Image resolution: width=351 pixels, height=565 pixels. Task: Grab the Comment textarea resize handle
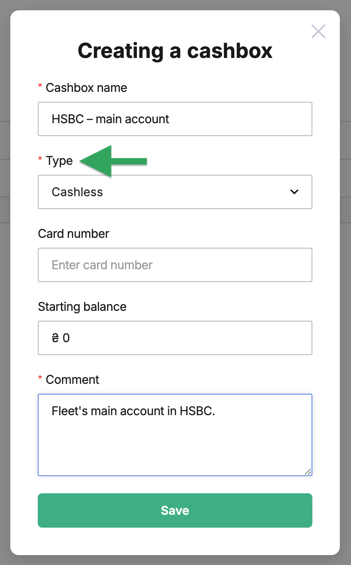tap(308, 471)
